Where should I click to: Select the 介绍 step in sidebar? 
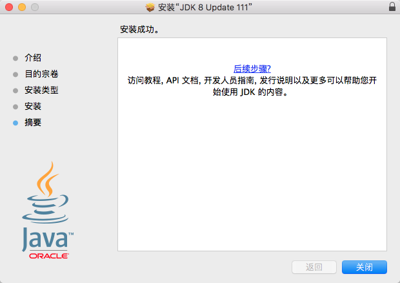[33, 58]
